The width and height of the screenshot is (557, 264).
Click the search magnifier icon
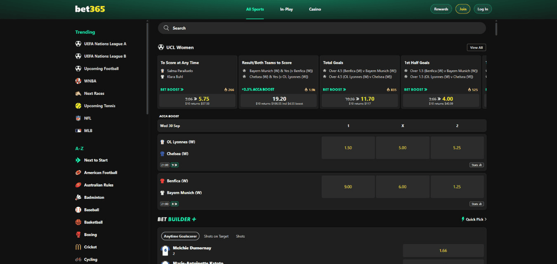tap(166, 28)
